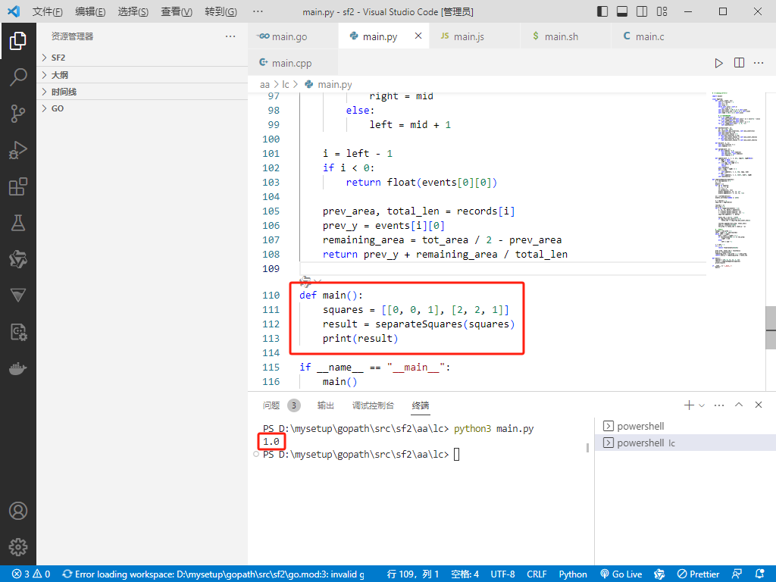
Task: Open the 问题 problems panel tab
Action: click(281, 406)
